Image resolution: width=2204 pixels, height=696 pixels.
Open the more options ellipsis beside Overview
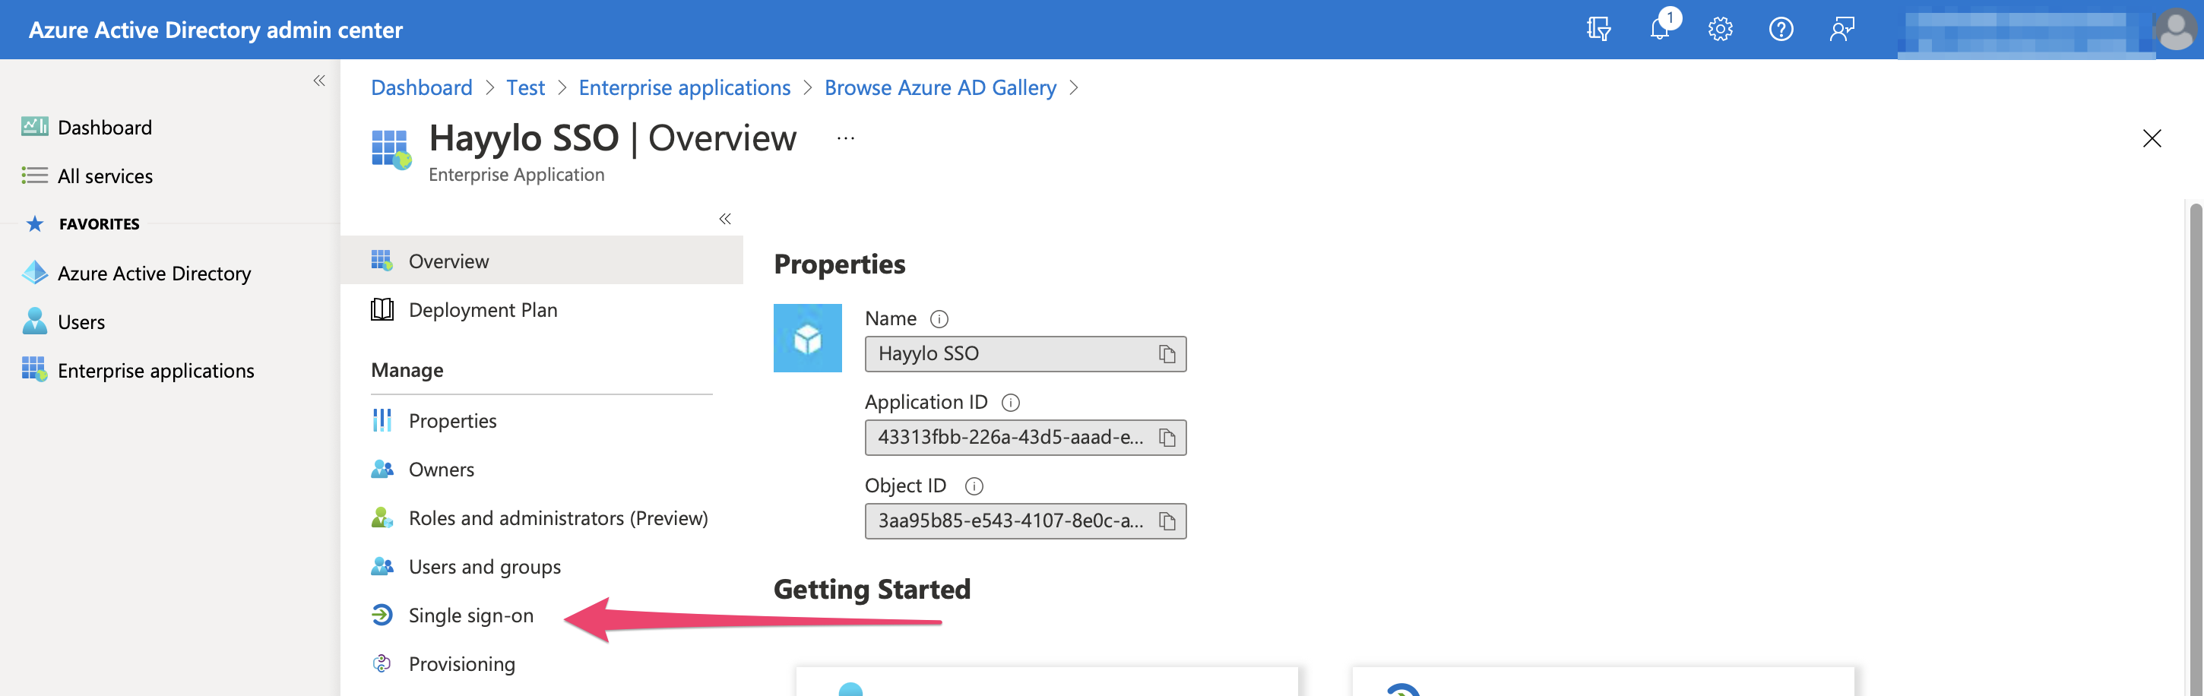845,138
